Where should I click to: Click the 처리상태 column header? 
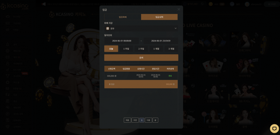(x=170, y=69)
